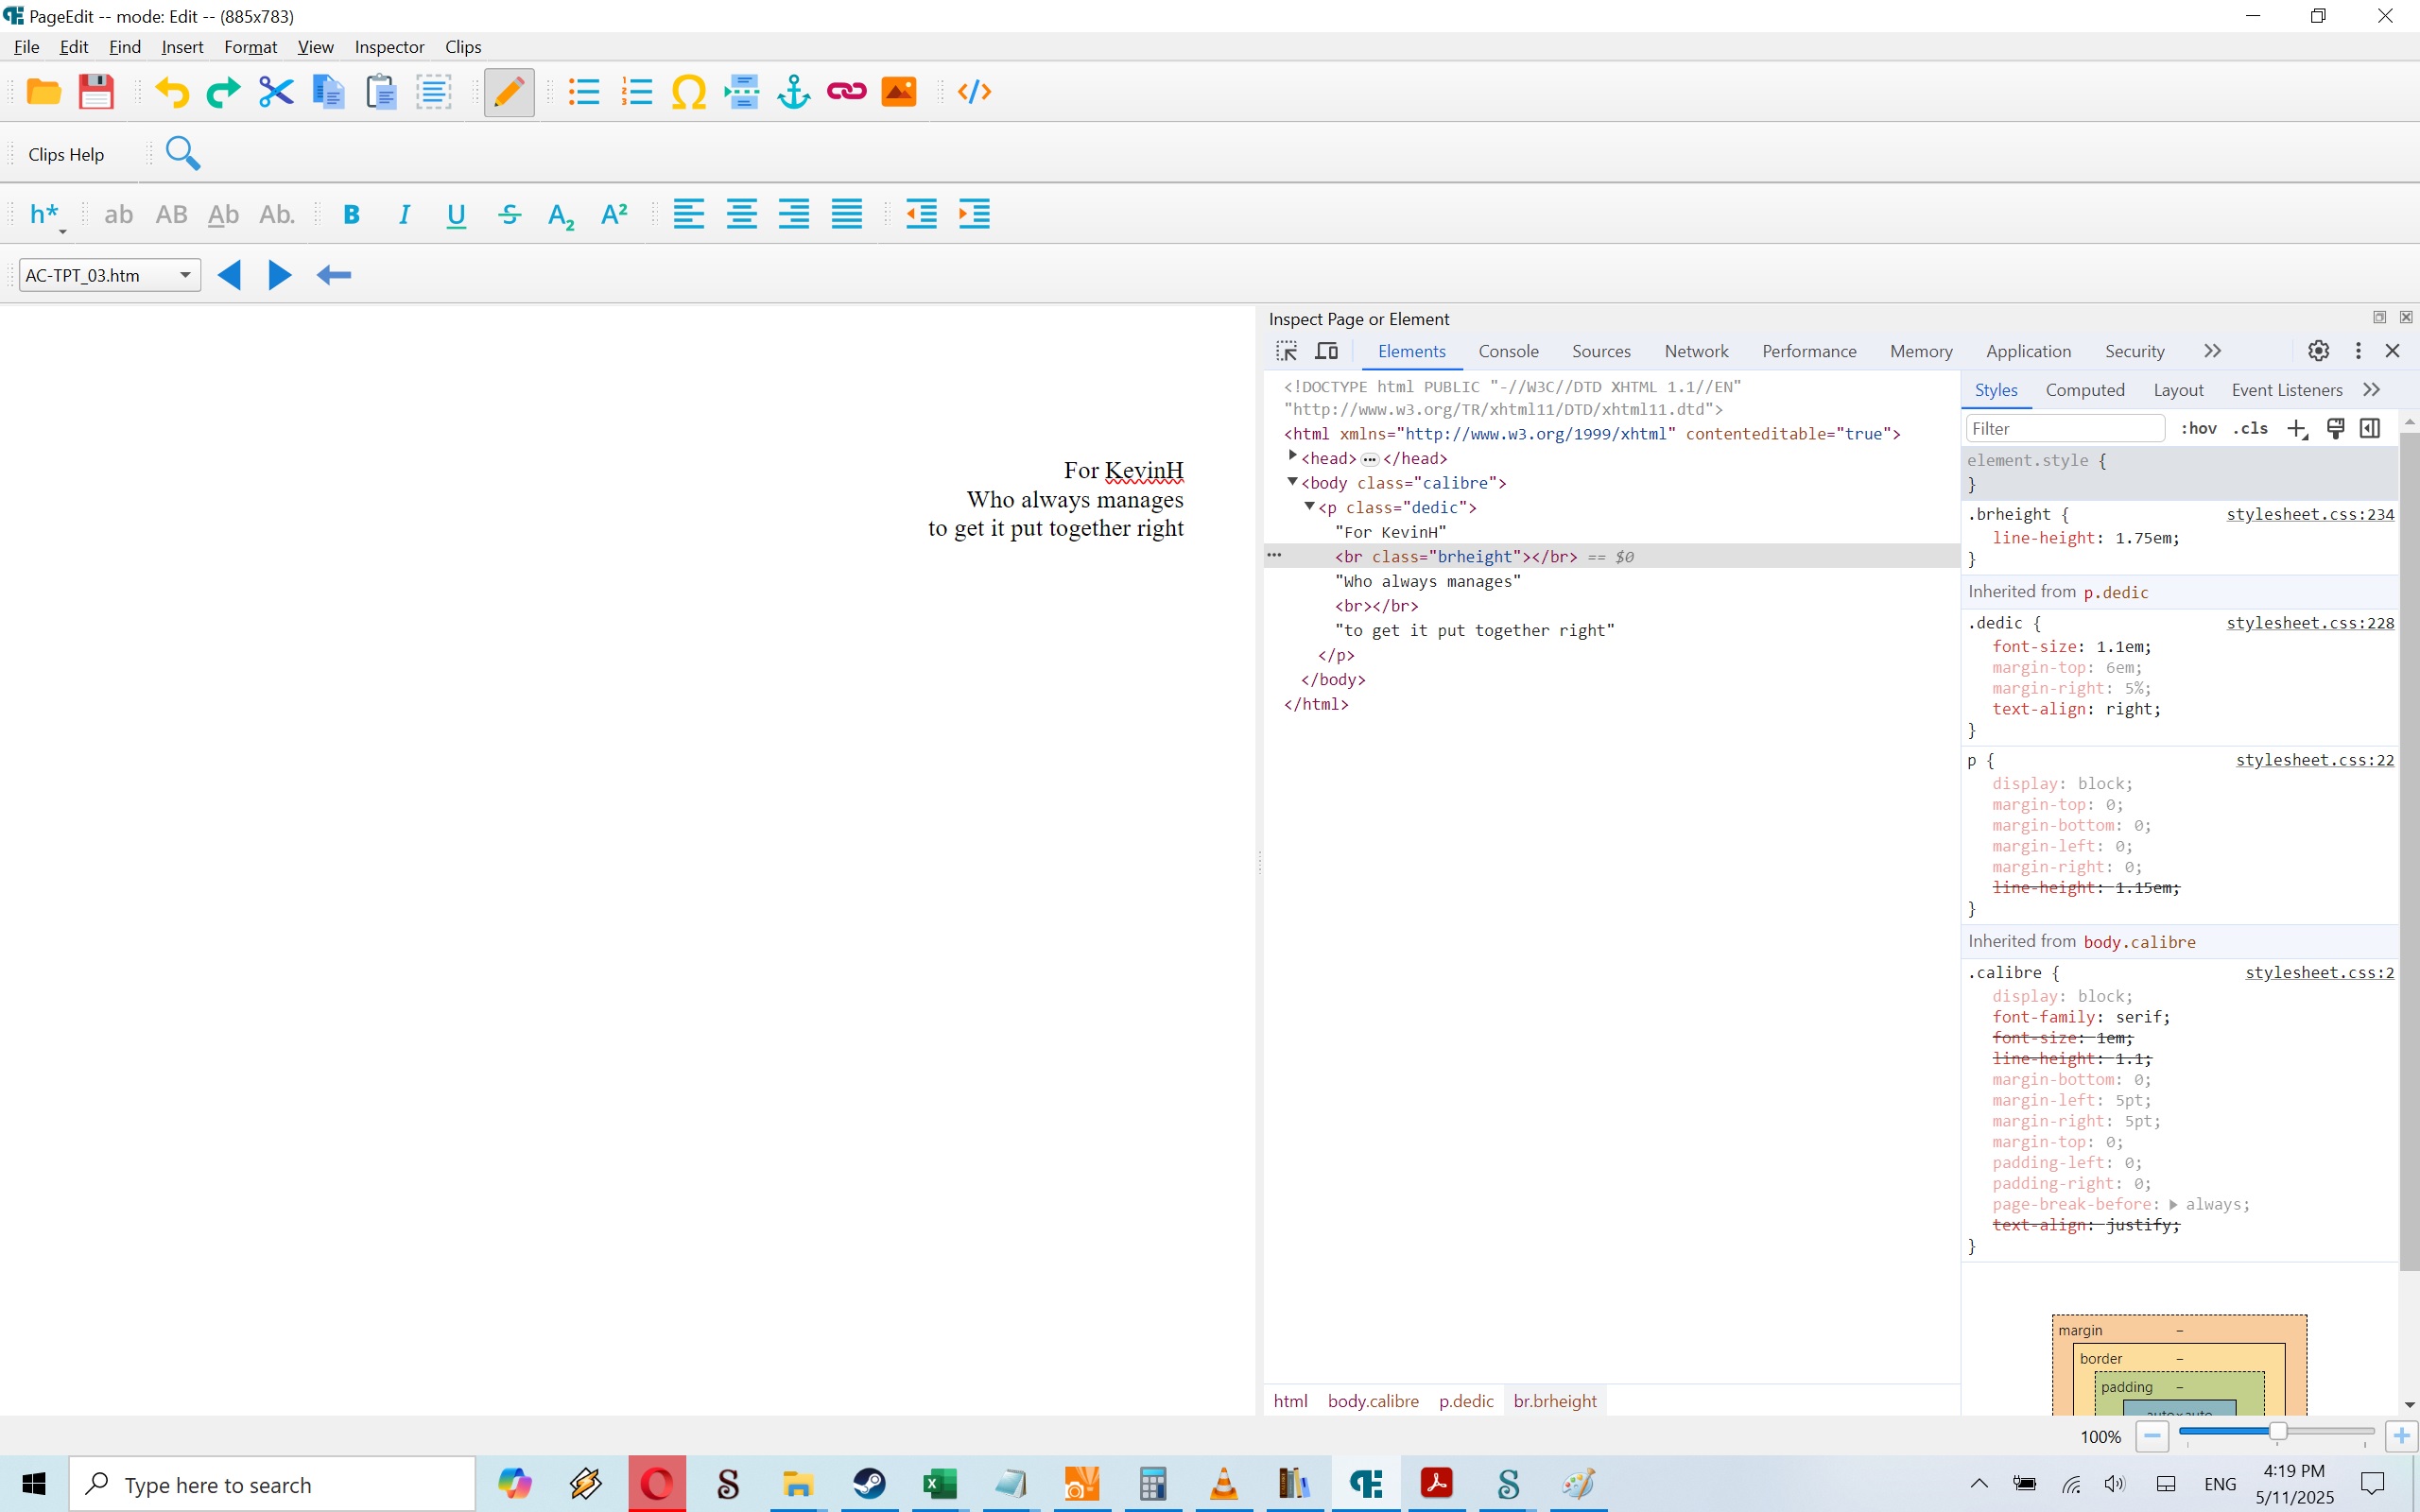2420x1512 pixels.
Task: Collapse the p class dedic node
Action: coord(1309,506)
